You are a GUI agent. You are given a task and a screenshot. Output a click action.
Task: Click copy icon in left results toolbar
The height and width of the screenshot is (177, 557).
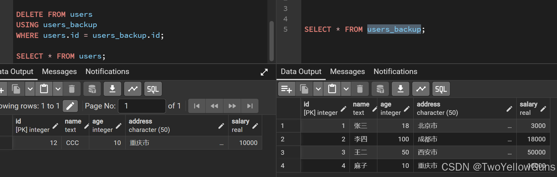[16, 89]
